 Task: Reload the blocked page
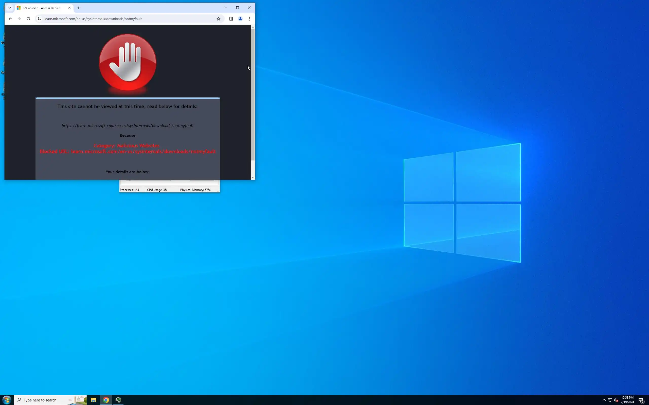(28, 19)
